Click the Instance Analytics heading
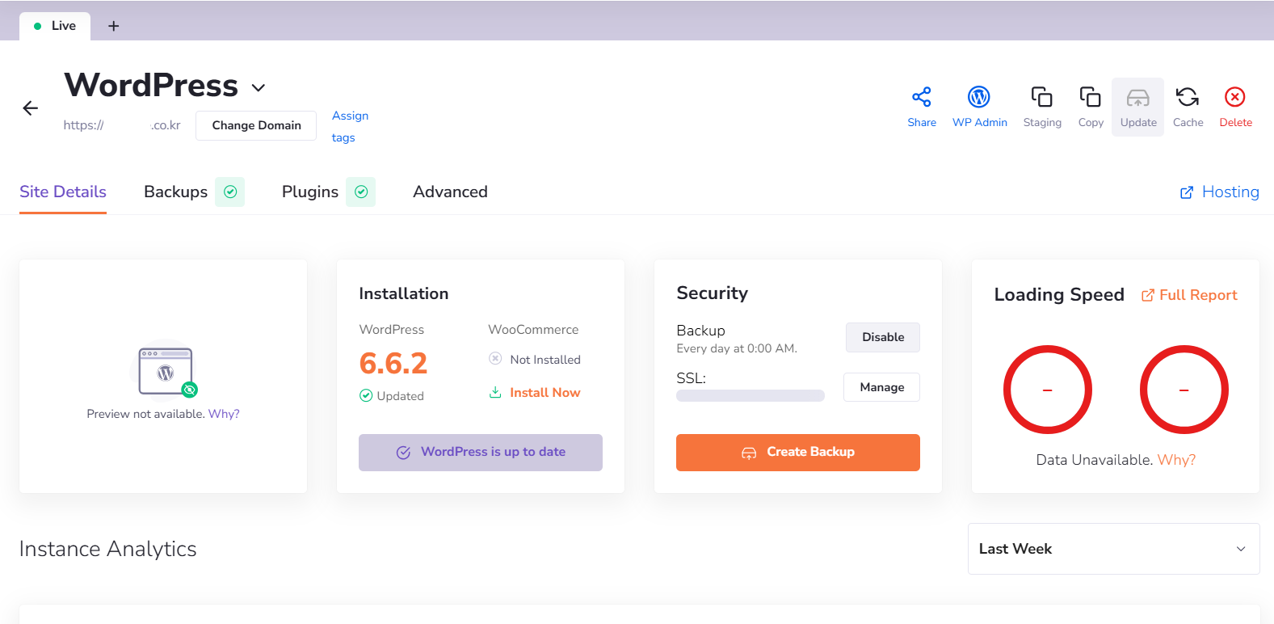 click(x=108, y=549)
